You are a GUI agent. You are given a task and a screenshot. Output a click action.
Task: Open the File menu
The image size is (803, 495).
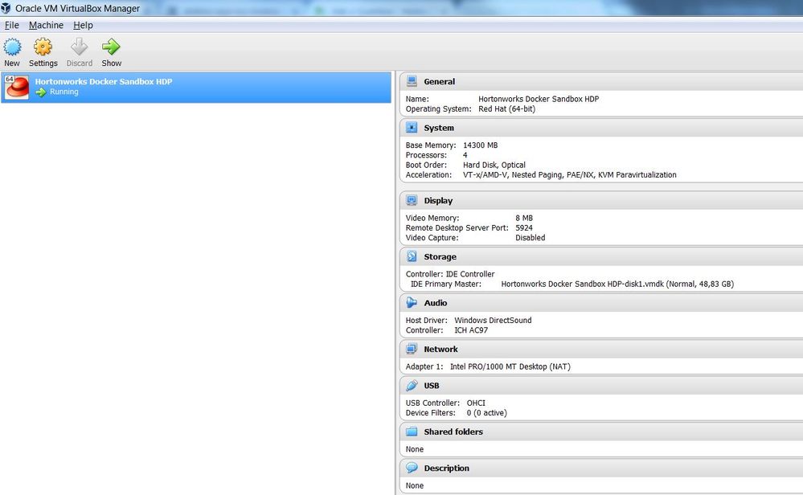click(x=12, y=25)
